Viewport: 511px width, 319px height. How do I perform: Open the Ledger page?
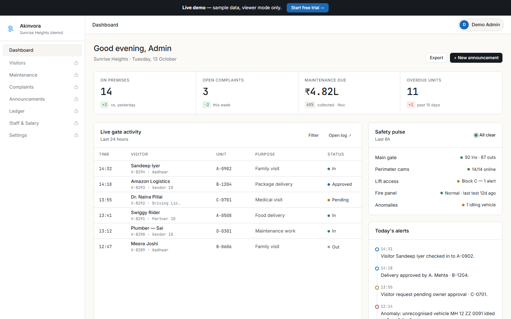(42, 111)
